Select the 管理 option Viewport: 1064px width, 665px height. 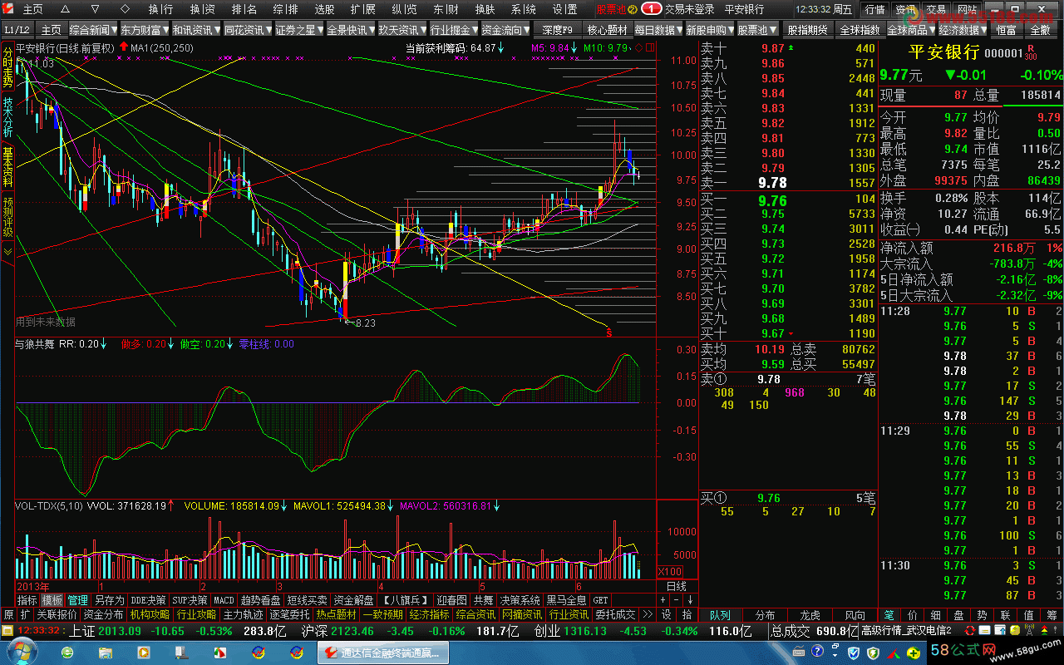(x=78, y=600)
